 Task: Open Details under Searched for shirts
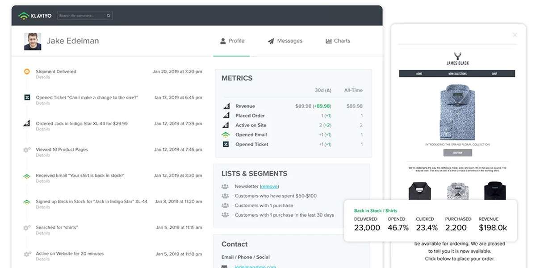pyautogui.click(x=43, y=233)
